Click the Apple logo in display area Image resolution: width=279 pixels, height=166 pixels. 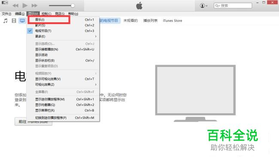point(139,6)
